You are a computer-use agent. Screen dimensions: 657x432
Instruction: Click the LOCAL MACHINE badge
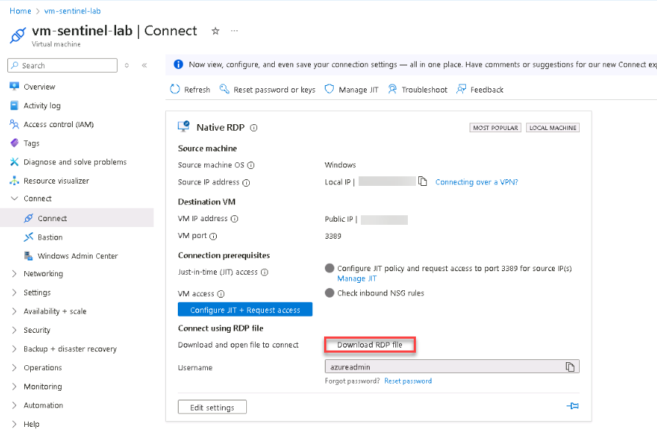click(553, 128)
